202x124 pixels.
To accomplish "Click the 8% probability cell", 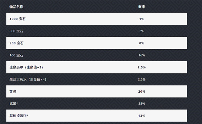I will click(x=142, y=43).
